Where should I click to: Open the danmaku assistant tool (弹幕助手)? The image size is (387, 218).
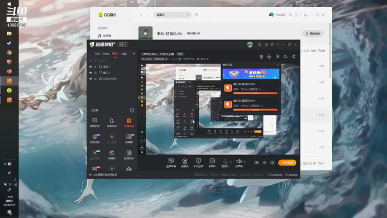[x=95, y=123]
